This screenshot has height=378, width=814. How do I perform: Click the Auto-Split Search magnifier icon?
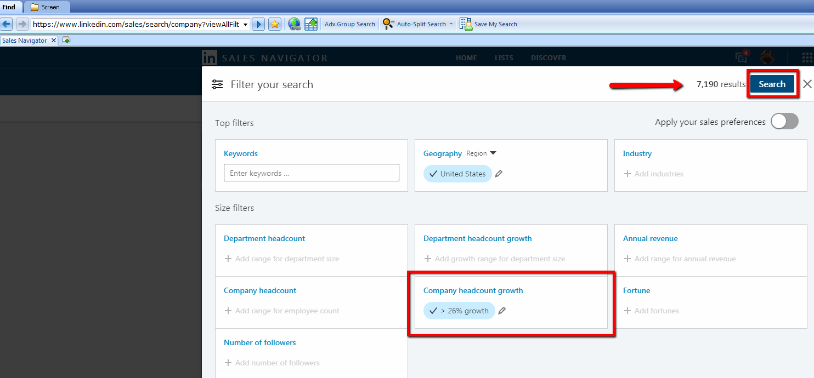pyautogui.click(x=388, y=24)
